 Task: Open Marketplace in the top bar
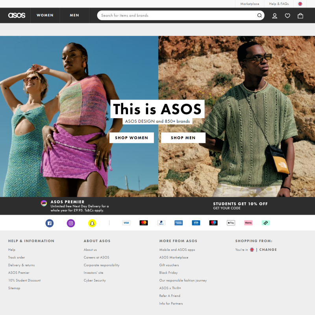click(250, 4)
